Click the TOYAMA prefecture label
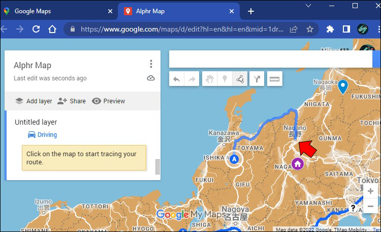Viewport: 381px width, 232px height. 250,148
